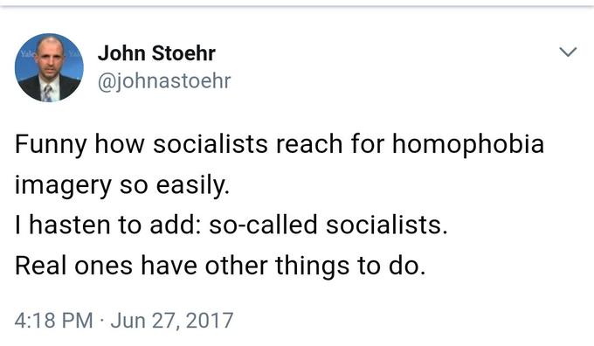Click the 'imagery so easily.' text line
The image size is (594, 346).
pyautogui.click(x=122, y=185)
